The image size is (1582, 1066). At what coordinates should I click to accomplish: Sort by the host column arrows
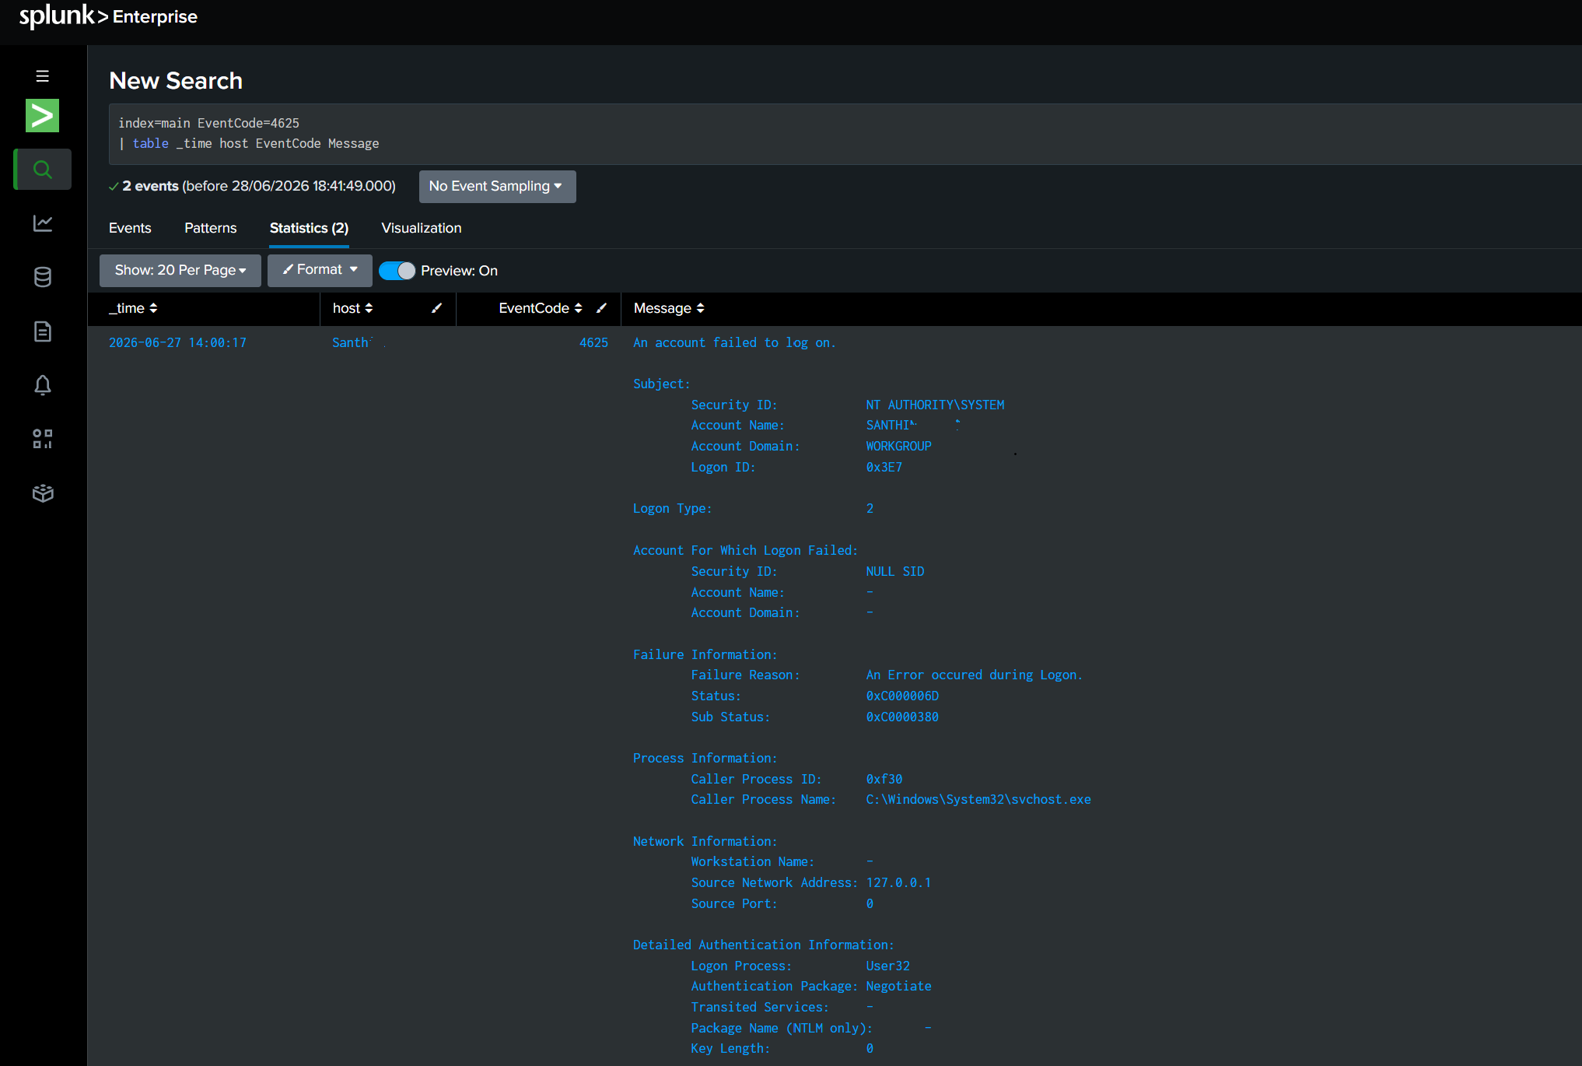(369, 308)
